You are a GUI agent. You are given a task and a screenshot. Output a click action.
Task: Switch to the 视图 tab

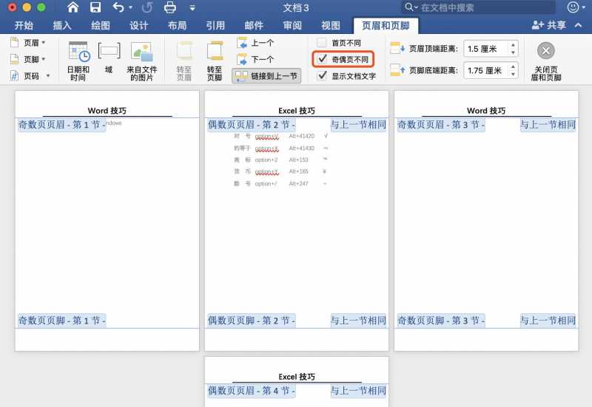[330, 26]
